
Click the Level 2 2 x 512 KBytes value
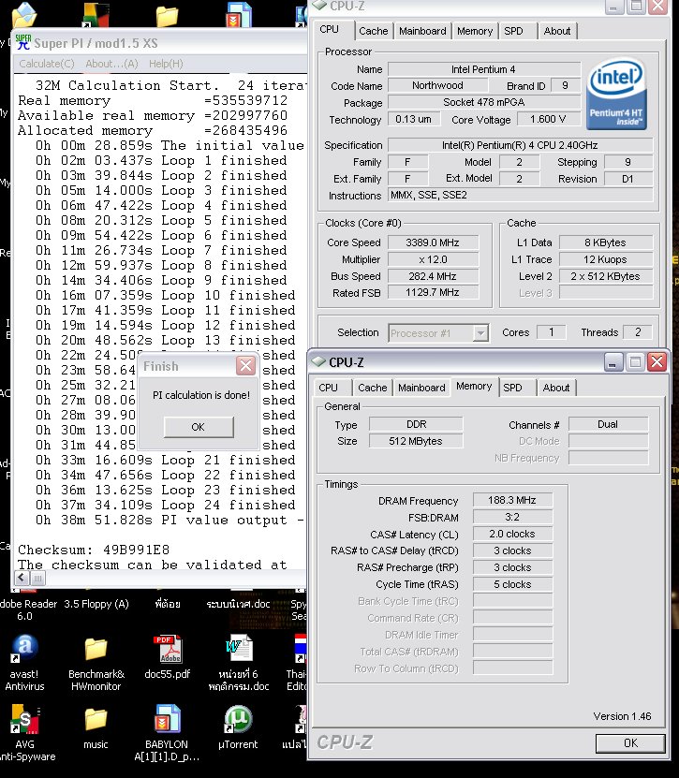point(605,276)
